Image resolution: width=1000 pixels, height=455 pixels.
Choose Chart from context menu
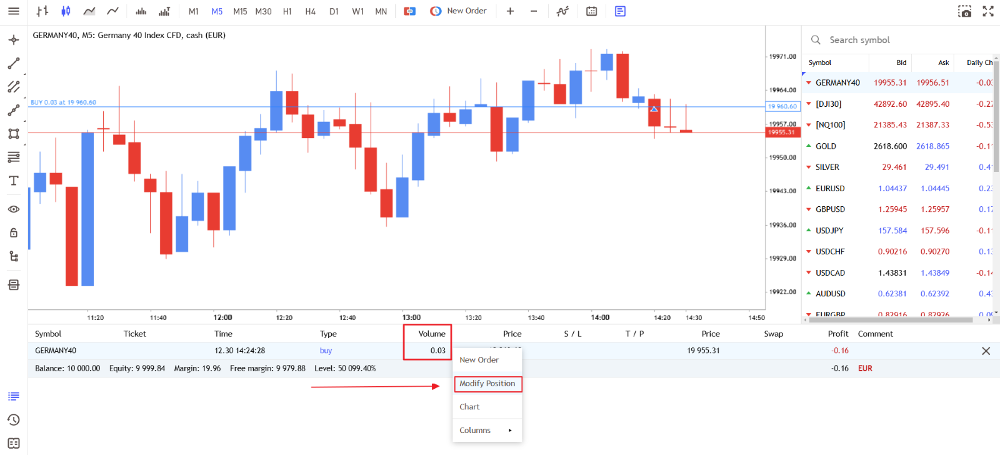(x=487, y=407)
